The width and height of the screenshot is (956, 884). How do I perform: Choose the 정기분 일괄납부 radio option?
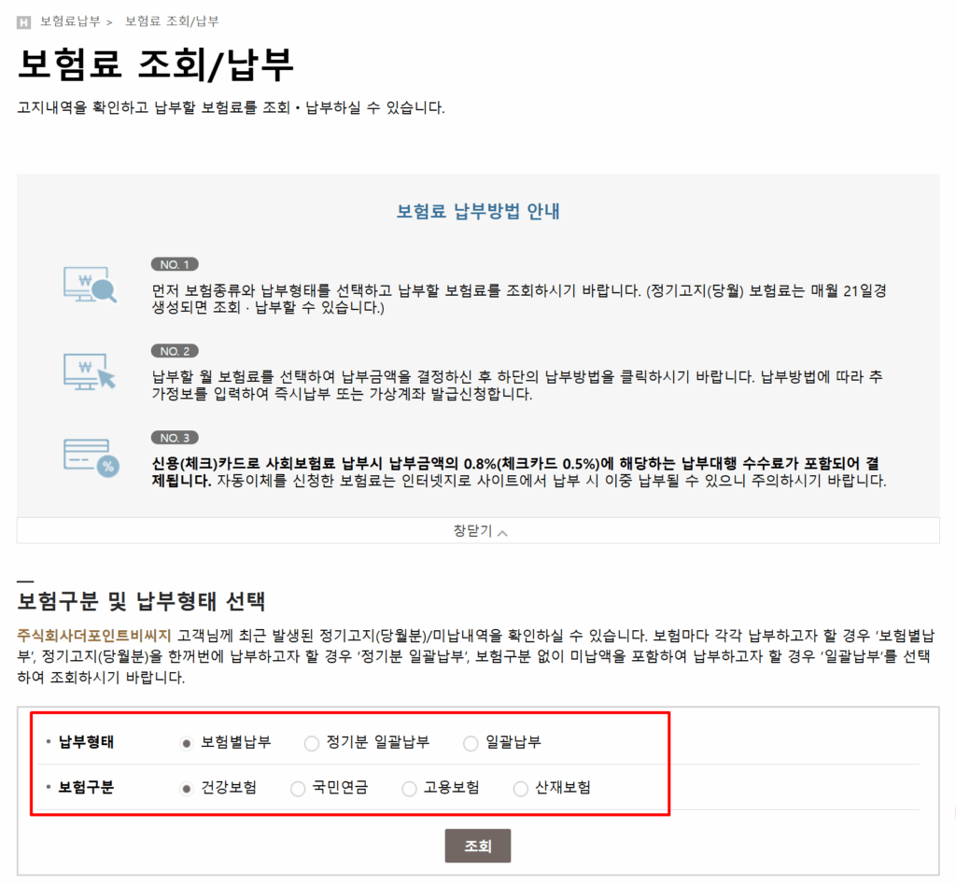coord(312,743)
